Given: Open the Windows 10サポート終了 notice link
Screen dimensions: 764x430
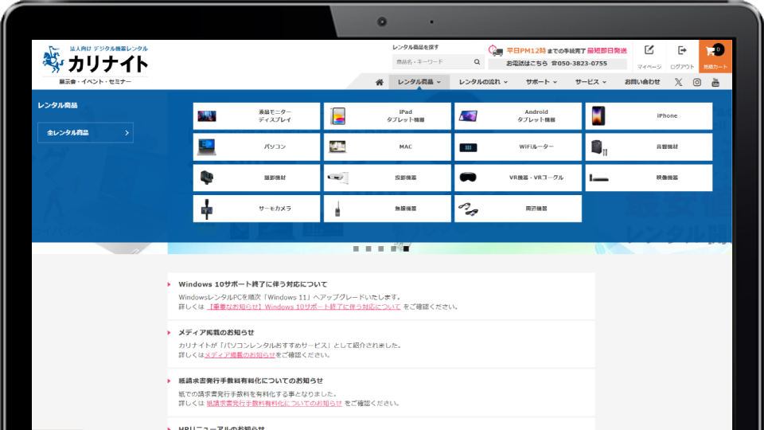Looking at the screenshot, I should tap(303, 307).
